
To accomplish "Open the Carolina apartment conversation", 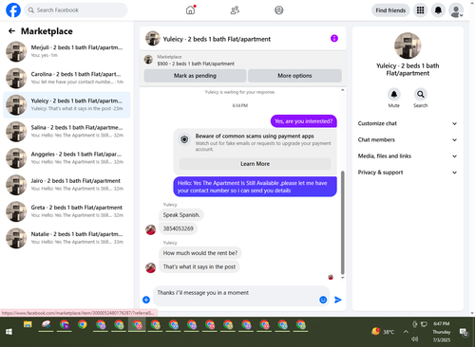I will click(66, 78).
